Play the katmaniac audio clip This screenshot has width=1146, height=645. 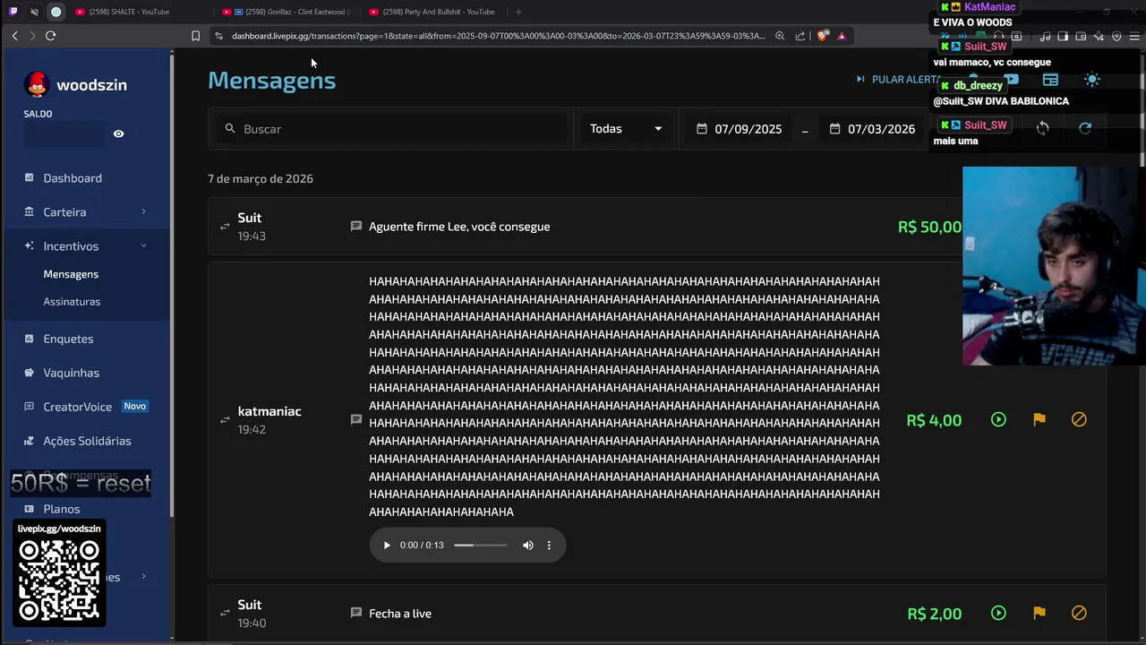[387, 545]
